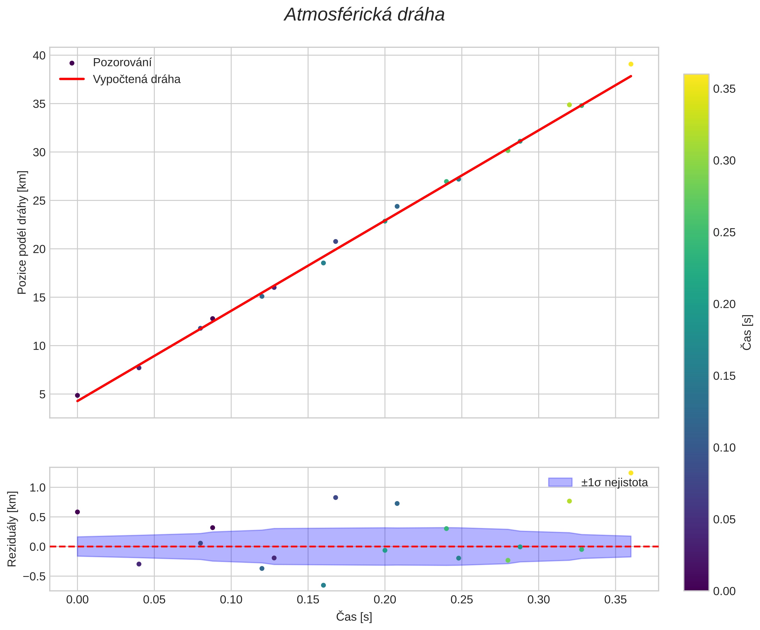The height and width of the screenshot is (630, 760).
Task: Click the vertical Čas [s] colorbar label
Action: [747, 332]
